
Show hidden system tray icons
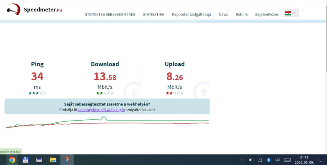242,160
